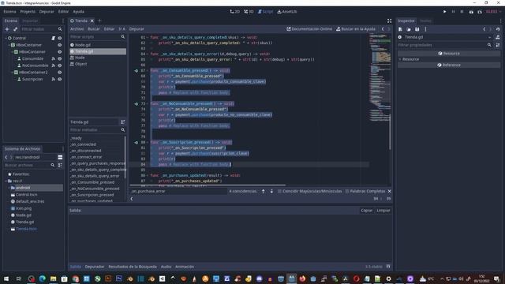Toggle visibility of the Control node
505x284 pixels.
[x=60, y=38]
